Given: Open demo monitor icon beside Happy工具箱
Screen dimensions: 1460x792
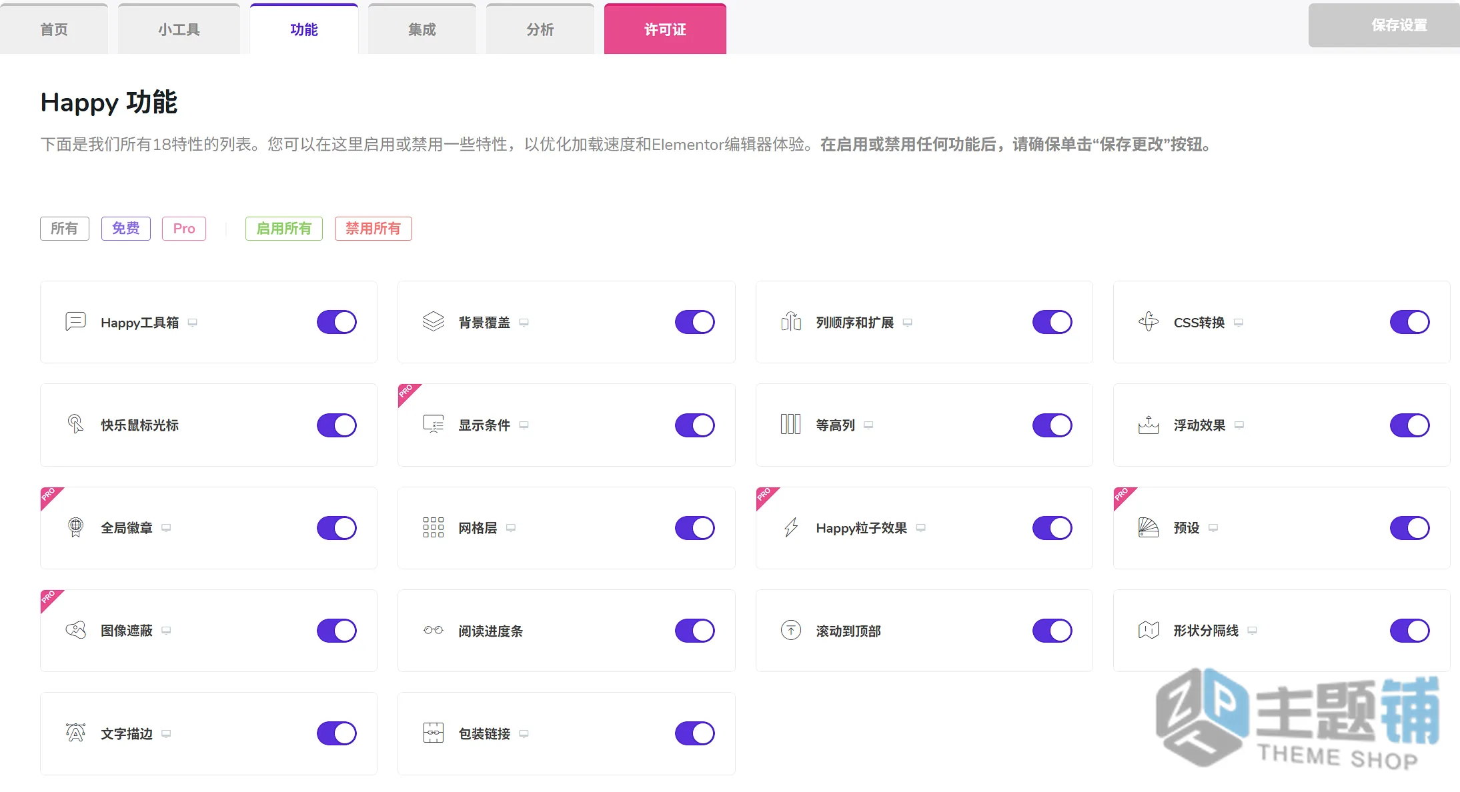Looking at the screenshot, I should pos(193,323).
